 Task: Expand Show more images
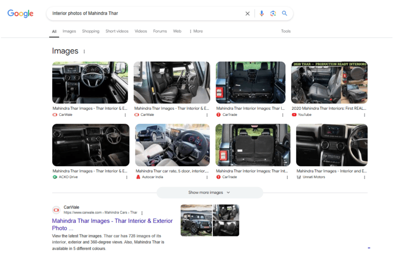209,192
